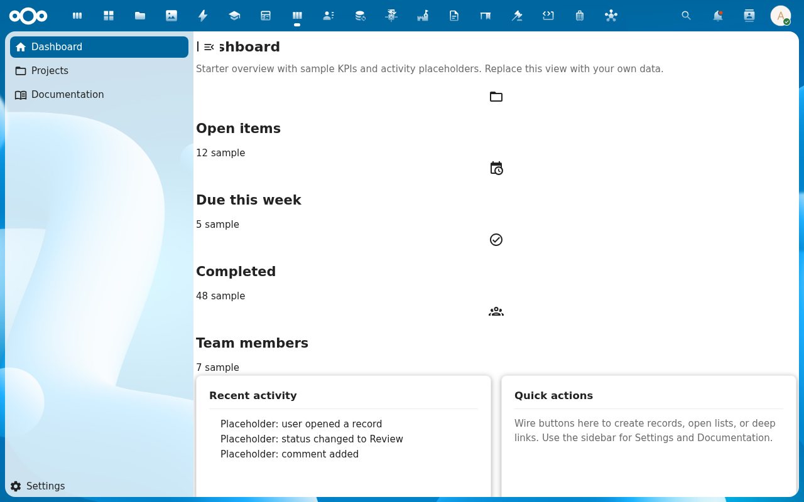This screenshot has width=804, height=502.
Task: Open Projects in the sidebar
Action: (99, 71)
